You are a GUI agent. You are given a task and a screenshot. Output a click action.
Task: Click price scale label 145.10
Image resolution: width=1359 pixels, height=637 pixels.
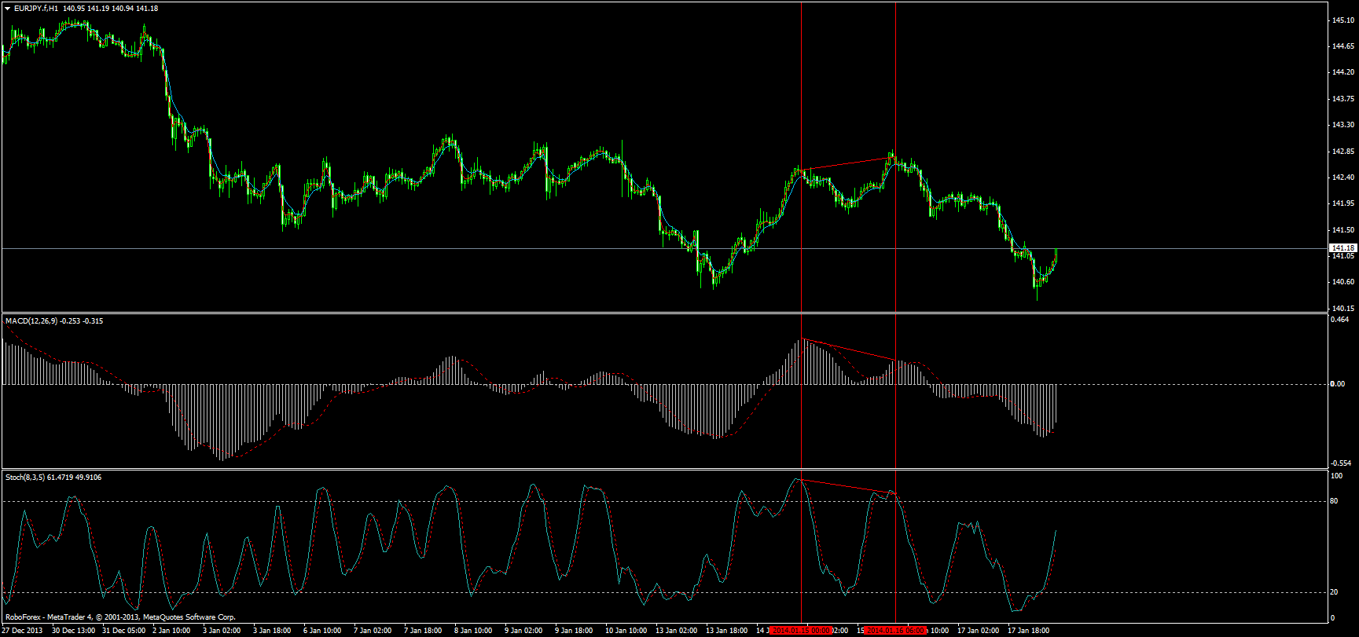(1342, 20)
